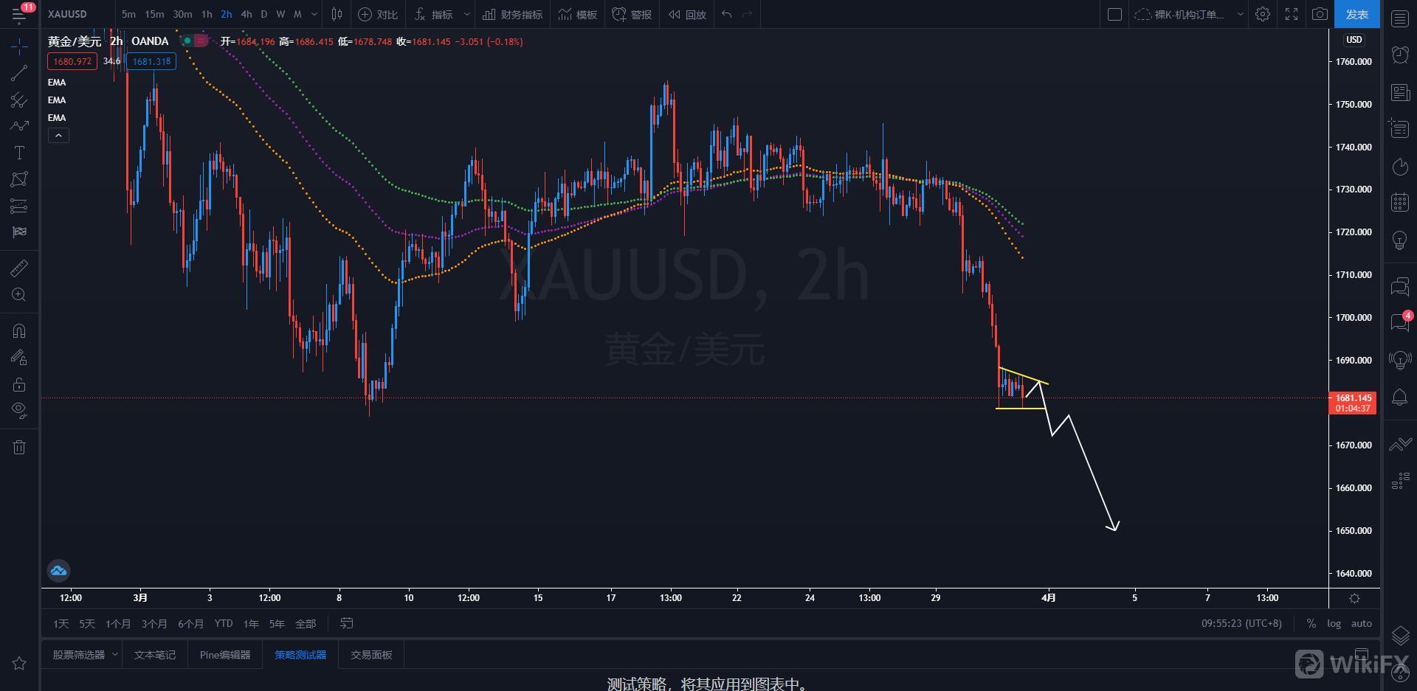1417x691 pixels.
Task: Toggle magnet mode for drawings
Action: pos(19,331)
